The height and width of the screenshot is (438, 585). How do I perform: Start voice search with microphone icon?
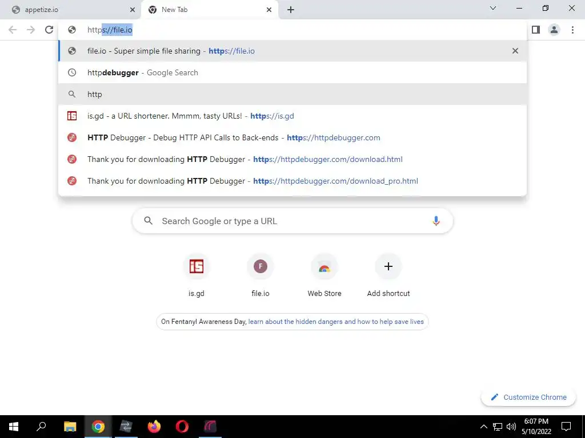pos(436,221)
